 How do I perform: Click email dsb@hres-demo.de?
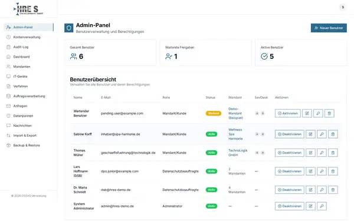click(x=116, y=190)
